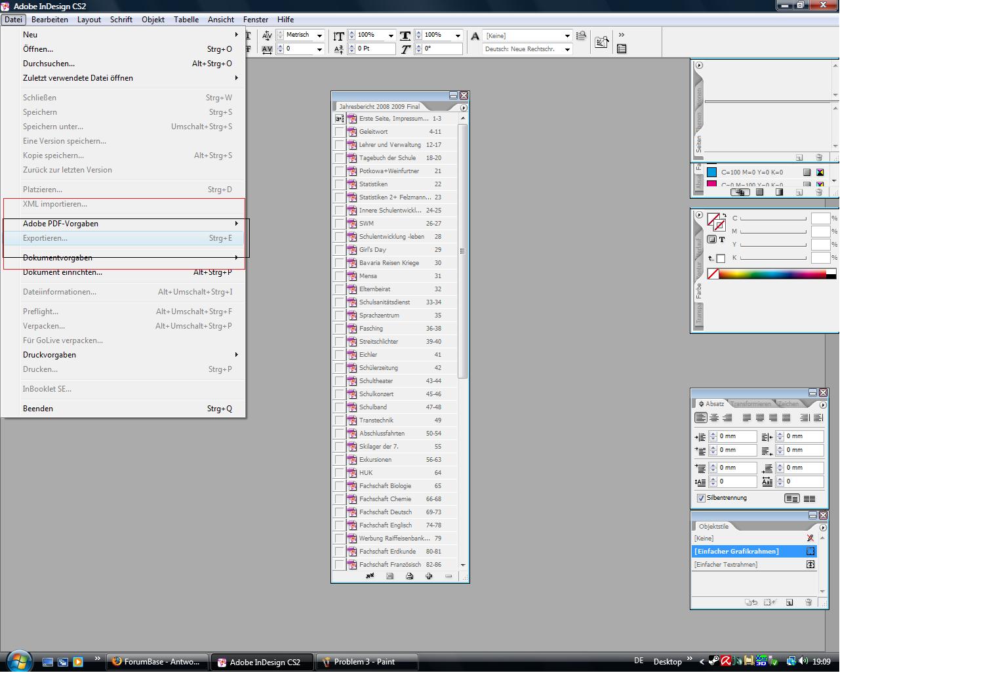Expand the Adobe PDF-Vorgaben submenu
The image size is (996, 694).
pos(125,224)
